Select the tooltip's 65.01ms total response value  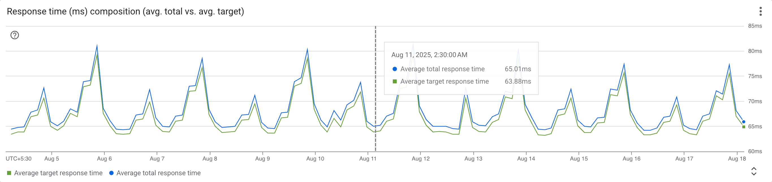click(517, 69)
